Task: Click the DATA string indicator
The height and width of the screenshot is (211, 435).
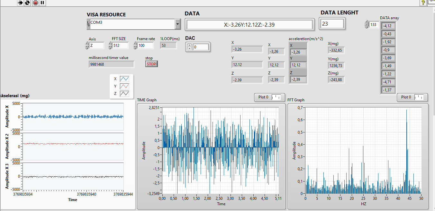Action: click(249, 25)
